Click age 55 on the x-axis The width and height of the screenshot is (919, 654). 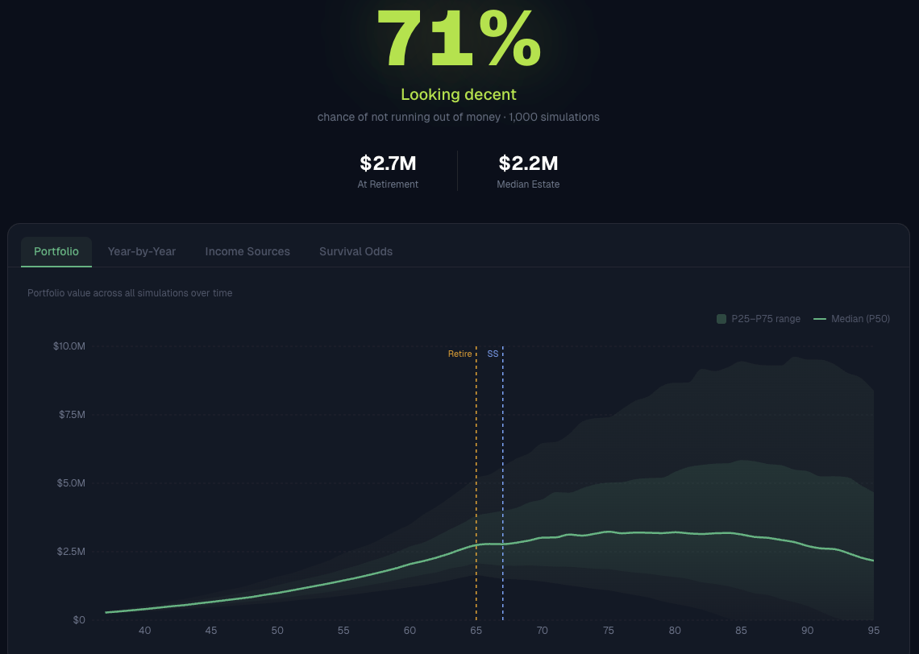point(343,631)
